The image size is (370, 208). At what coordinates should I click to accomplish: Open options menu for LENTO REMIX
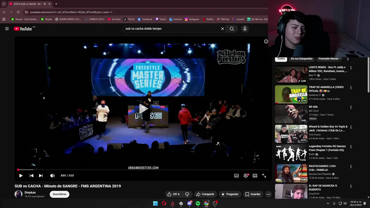[x=351, y=68]
